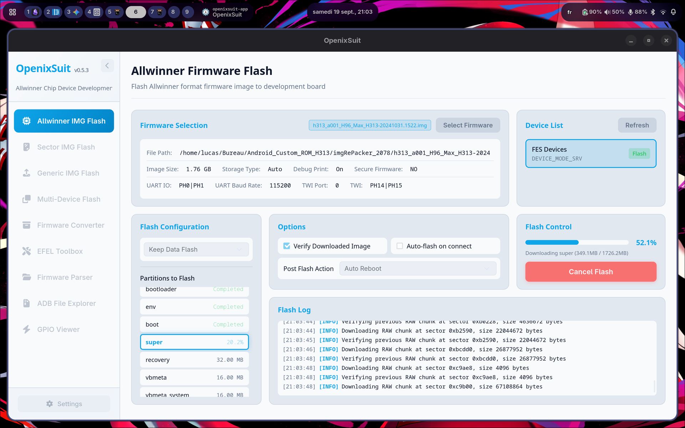Open the EFEL Toolbox page

pos(64,251)
